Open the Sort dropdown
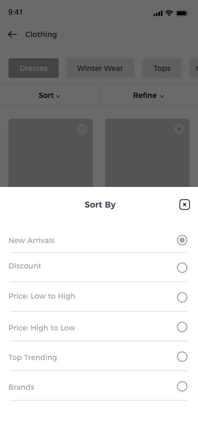Screen dimensions: 198x430 [x=50, y=95]
